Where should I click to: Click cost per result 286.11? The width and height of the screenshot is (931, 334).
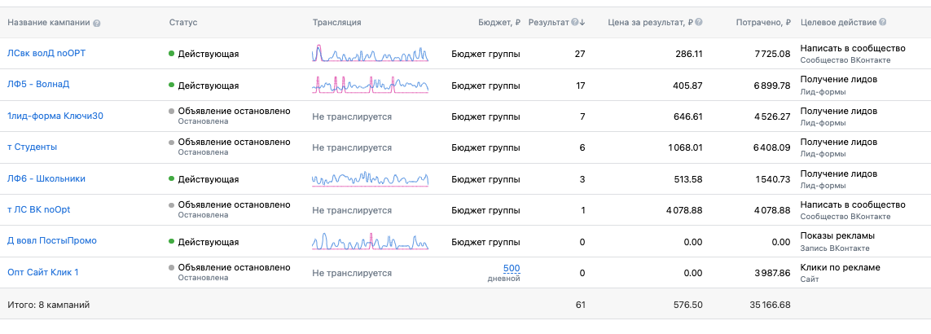click(689, 54)
